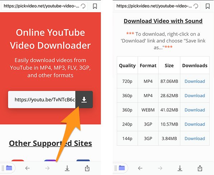Select the 144p quality cell
The image size is (214, 175).
click(x=127, y=139)
